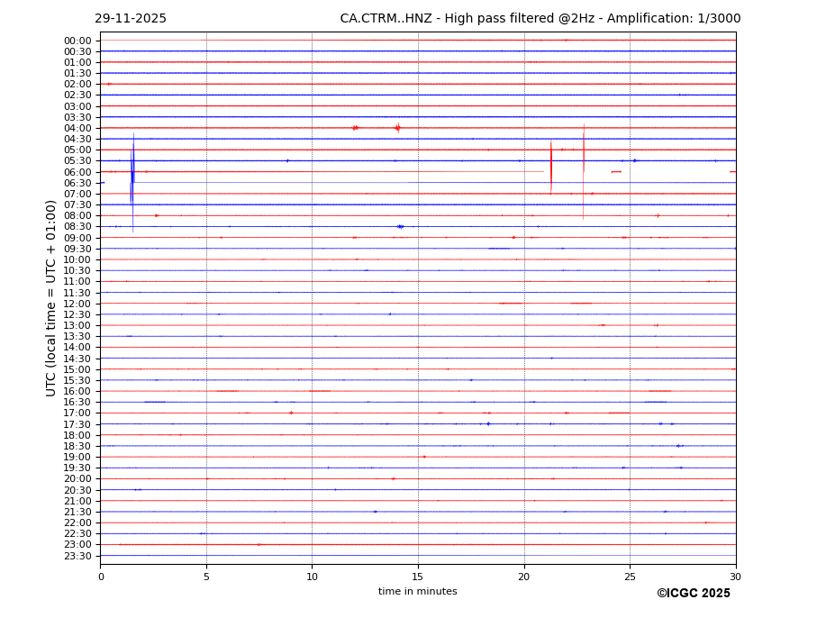Click the large blue spike near minute 1.5

coord(132,176)
